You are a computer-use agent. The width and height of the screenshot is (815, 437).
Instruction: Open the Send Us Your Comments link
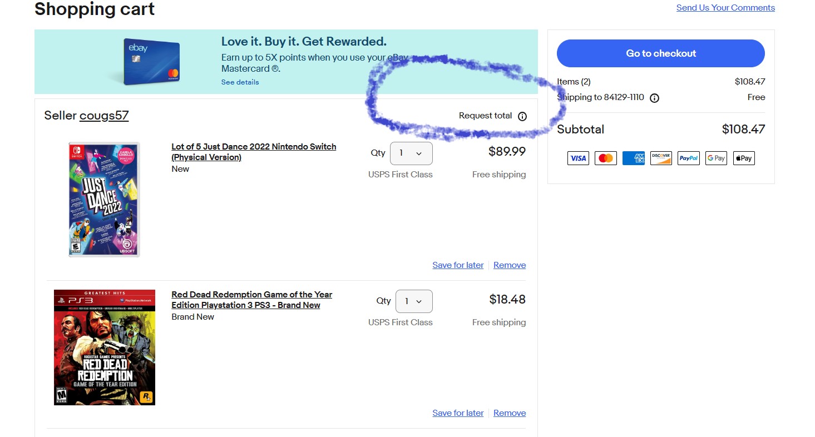725,8
